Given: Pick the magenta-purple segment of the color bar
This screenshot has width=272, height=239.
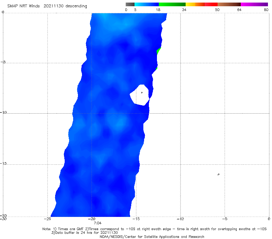Looking at the screenshot, I should [254, 4].
